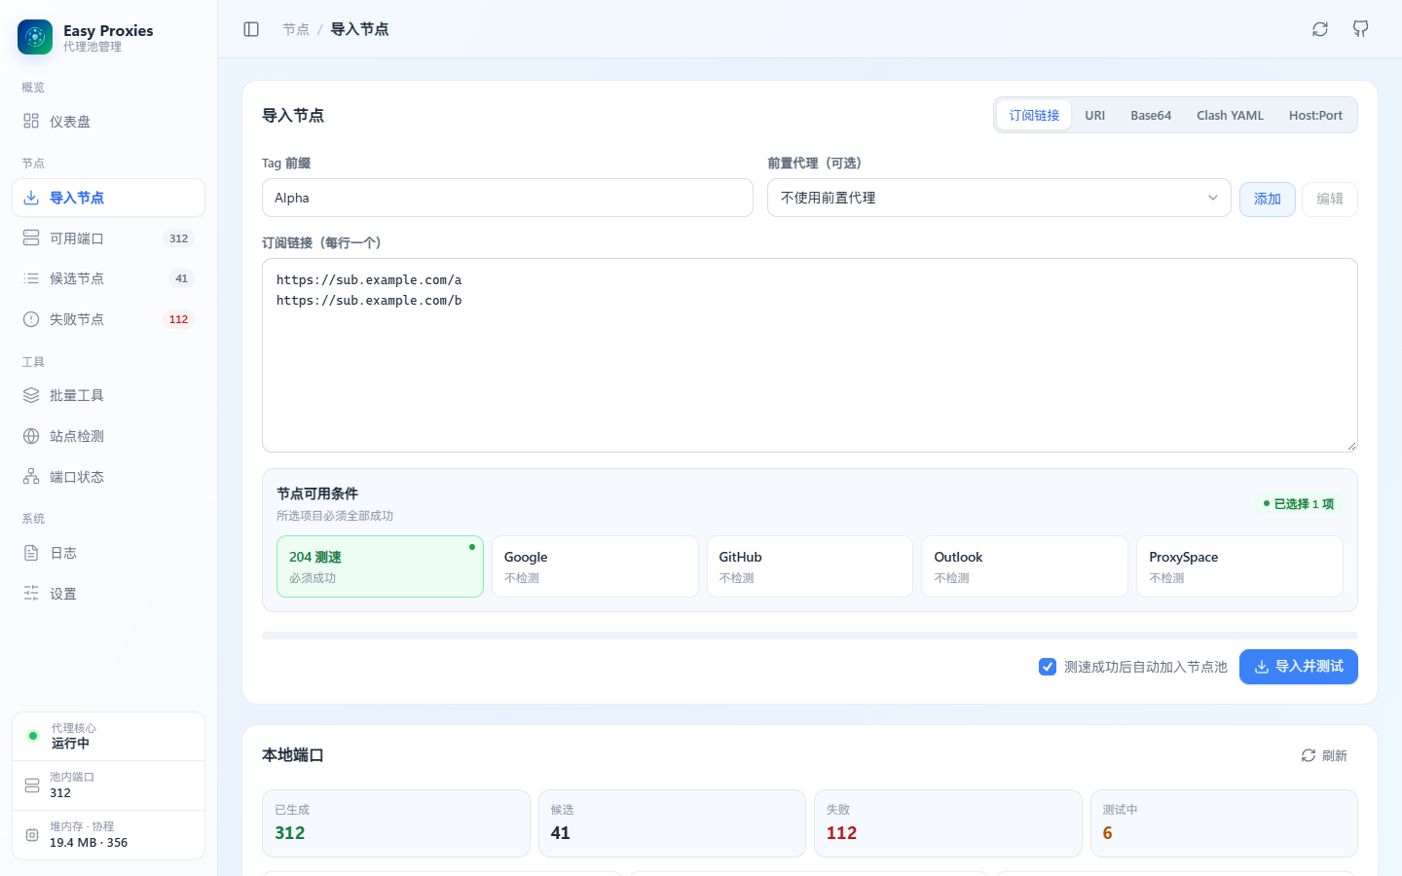
Task: Click the 失败节点 warning icon
Action: [31, 319]
